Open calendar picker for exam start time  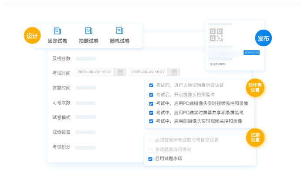pyautogui.click(x=120, y=72)
